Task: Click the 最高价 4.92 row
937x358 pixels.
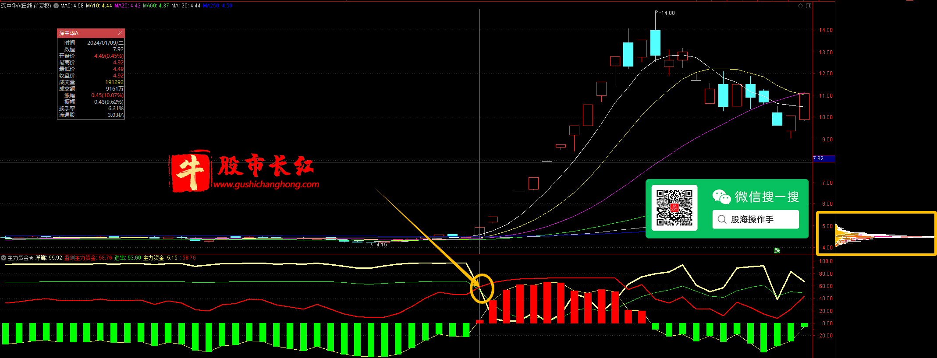Action: [x=91, y=63]
